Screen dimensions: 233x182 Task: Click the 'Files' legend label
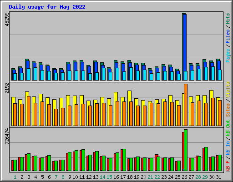[228, 36]
